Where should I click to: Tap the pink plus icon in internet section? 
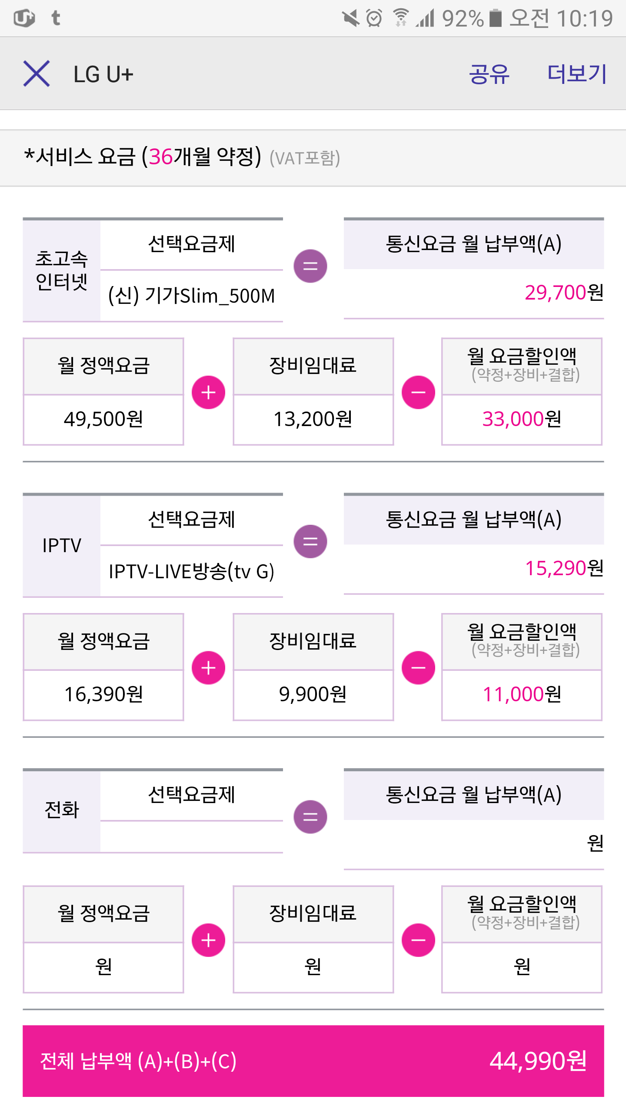[x=208, y=392]
